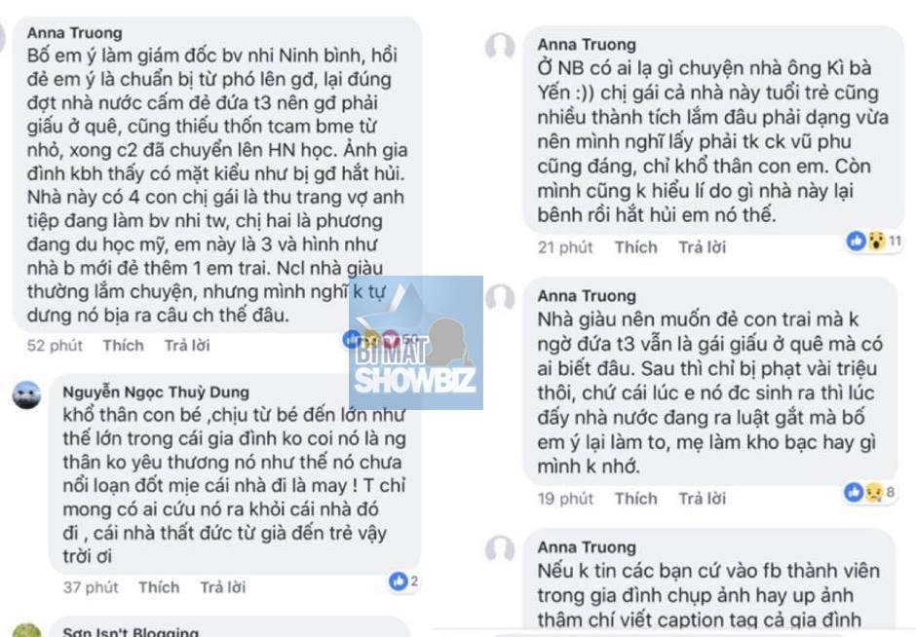
Task: Click the like reaction icon with 8 reactions
Action: click(854, 492)
